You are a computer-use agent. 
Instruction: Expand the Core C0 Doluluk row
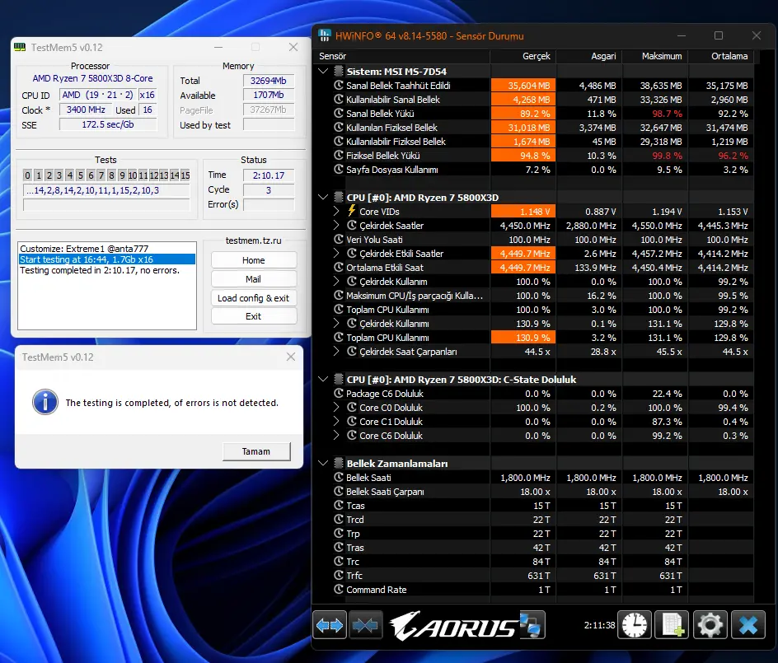(x=336, y=407)
